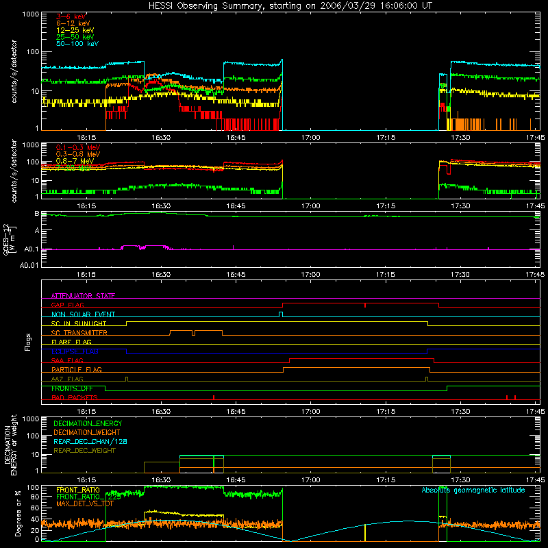548x548 pixels.
Task: Click the HESSI Observing Summary plot title
Action: tap(290, 6)
